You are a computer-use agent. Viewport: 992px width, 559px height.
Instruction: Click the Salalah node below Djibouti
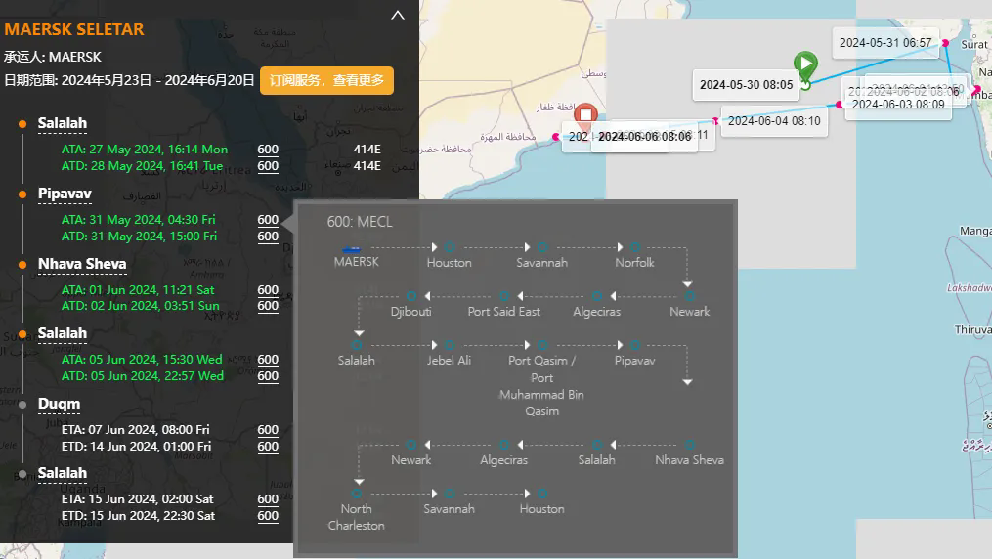point(356,345)
